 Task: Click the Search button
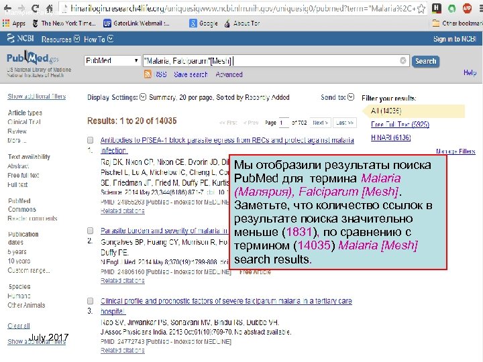[425, 61]
